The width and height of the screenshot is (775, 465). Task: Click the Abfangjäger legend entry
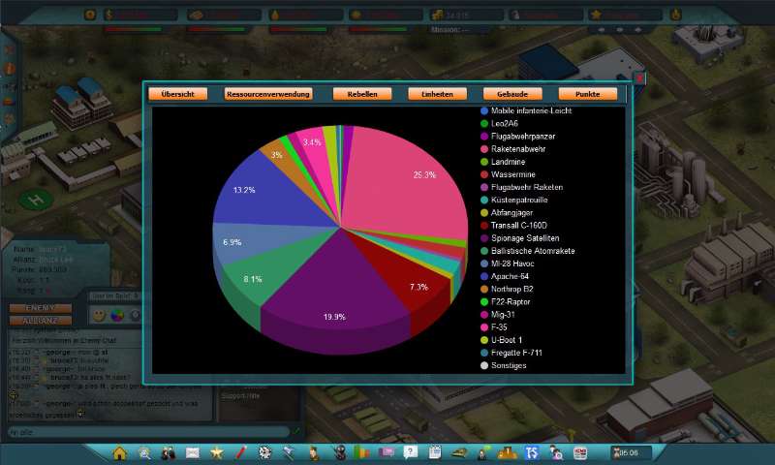coord(507,212)
